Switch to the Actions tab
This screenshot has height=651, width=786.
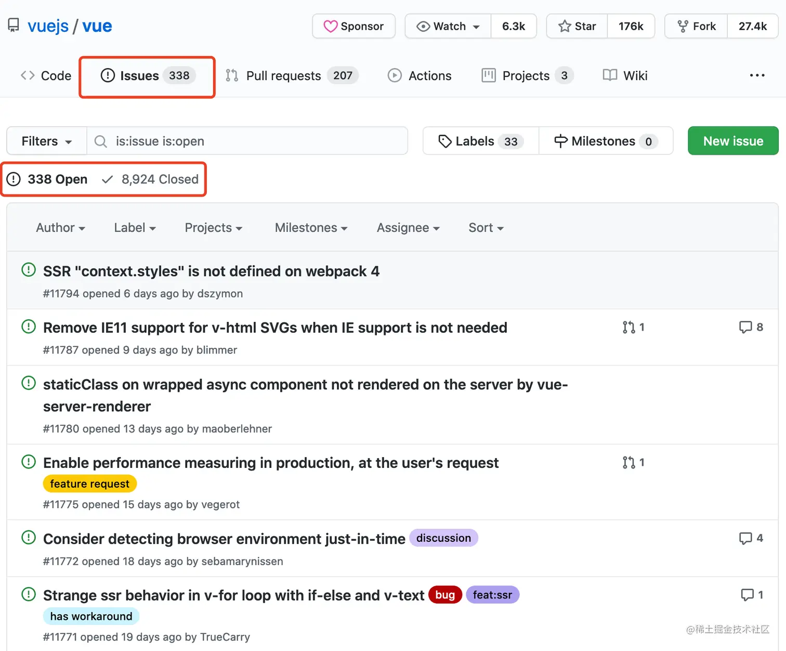(420, 76)
